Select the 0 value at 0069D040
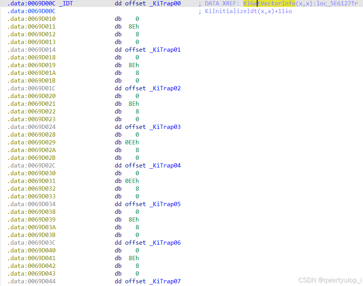This screenshot has width=363, height=286. [137, 250]
